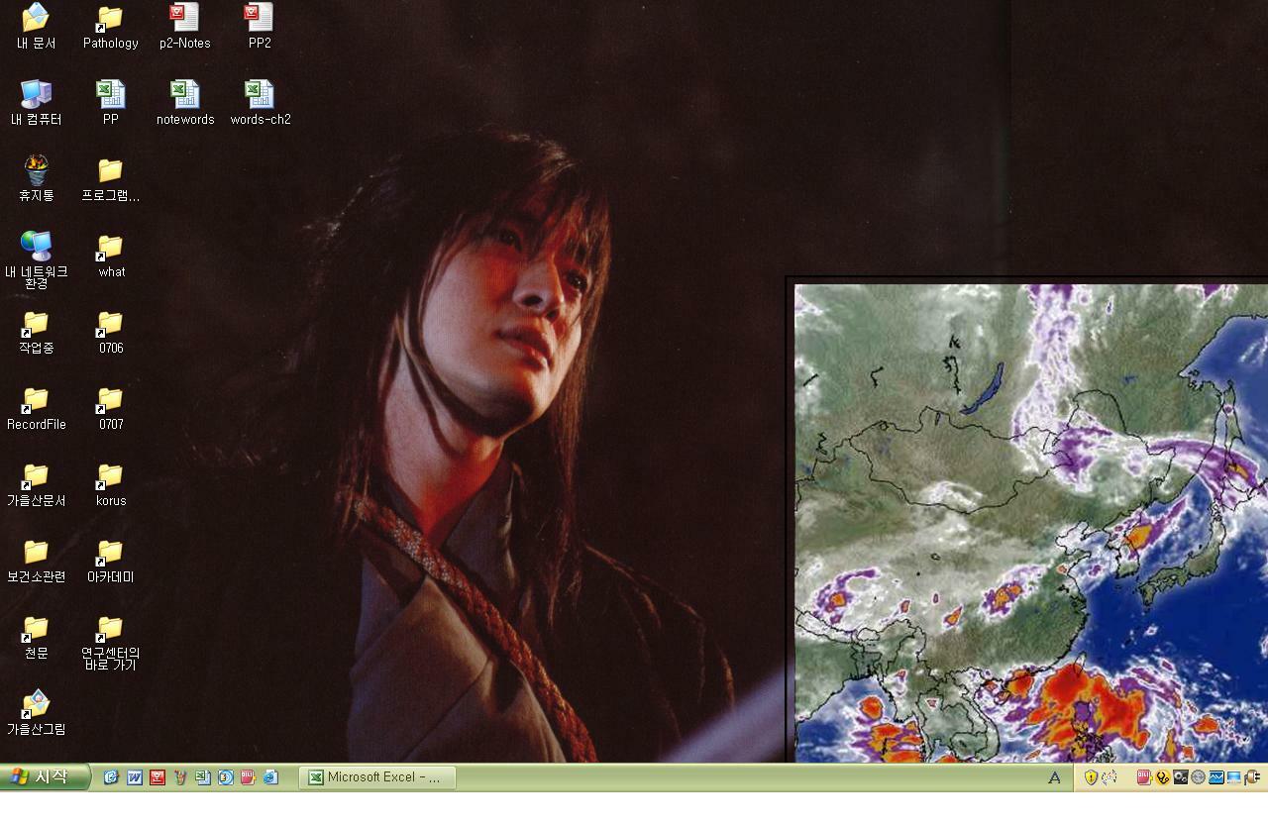Select the RecordFile folder shortcut
The image size is (1268, 824).
36,408
